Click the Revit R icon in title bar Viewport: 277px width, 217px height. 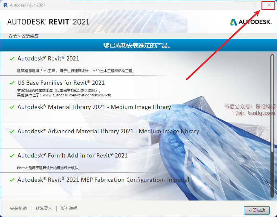click(5, 5)
